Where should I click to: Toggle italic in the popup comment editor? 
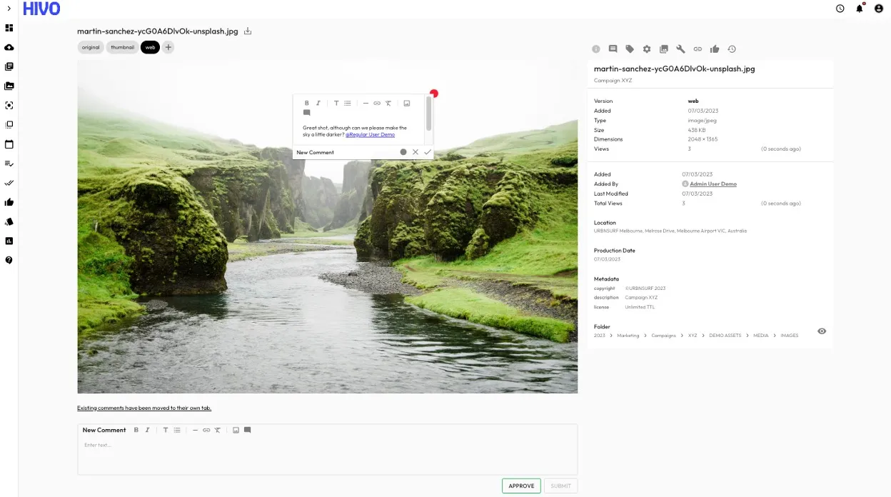(x=318, y=104)
